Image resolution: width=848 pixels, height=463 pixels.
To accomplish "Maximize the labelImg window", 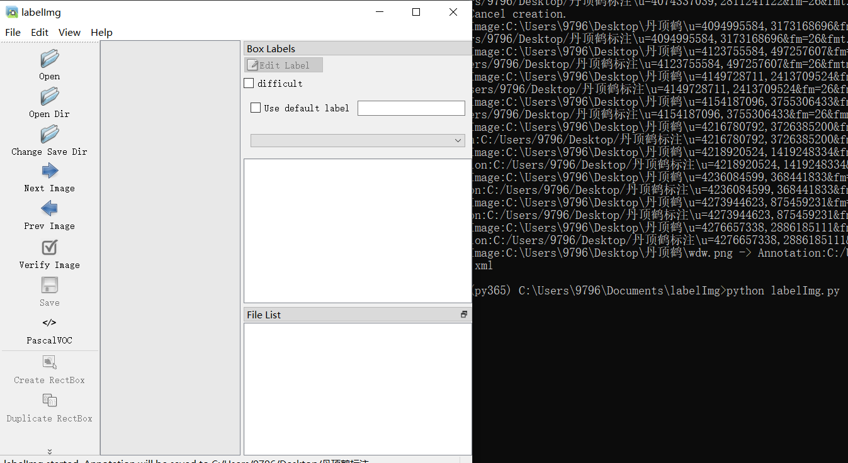I will [x=416, y=12].
